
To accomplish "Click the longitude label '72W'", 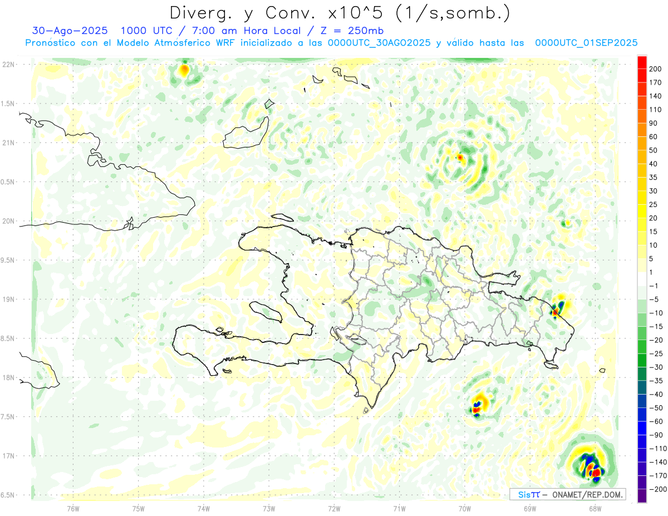I will [334, 508].
